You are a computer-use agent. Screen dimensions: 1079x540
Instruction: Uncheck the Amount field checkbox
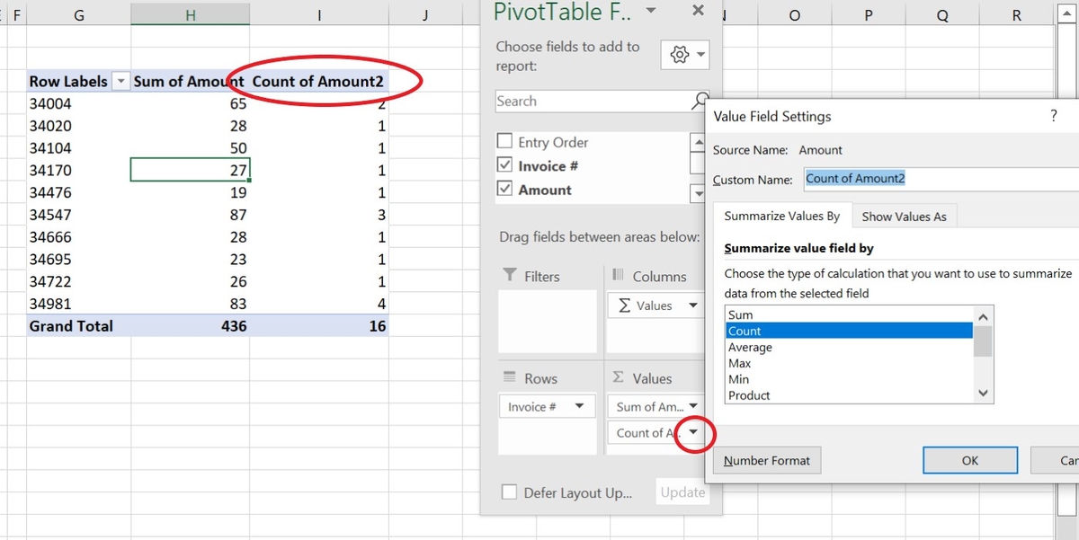tap(505, 190)
